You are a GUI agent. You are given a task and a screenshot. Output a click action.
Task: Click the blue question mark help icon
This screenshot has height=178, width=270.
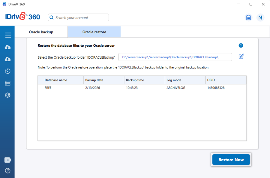241,45
